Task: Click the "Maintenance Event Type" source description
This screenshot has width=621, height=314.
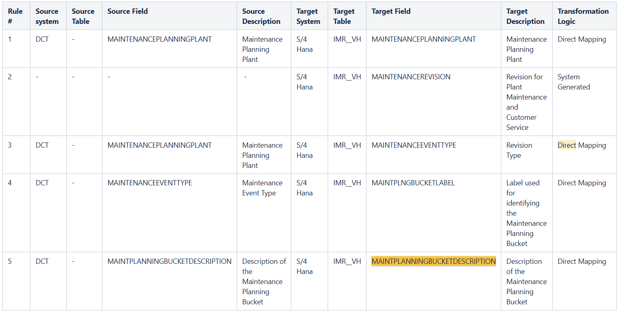Action: point(262,188)
